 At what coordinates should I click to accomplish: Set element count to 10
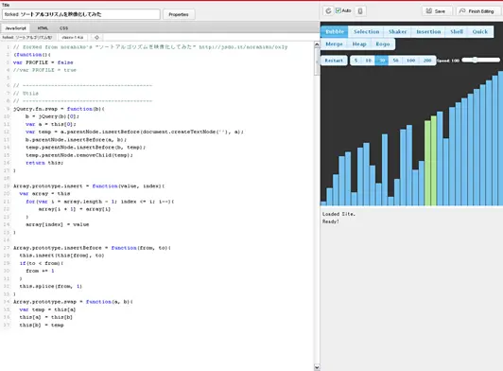[369, 61]
